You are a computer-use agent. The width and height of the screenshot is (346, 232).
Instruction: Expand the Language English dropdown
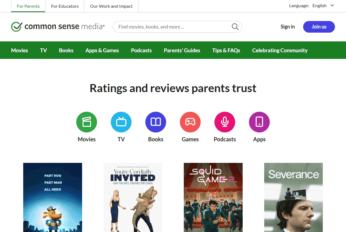323,6
